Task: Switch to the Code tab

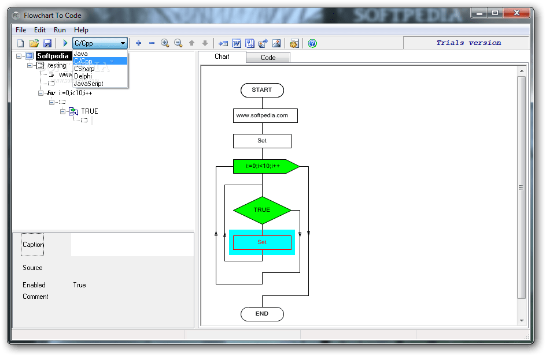Action: click(x=268, y=57)
